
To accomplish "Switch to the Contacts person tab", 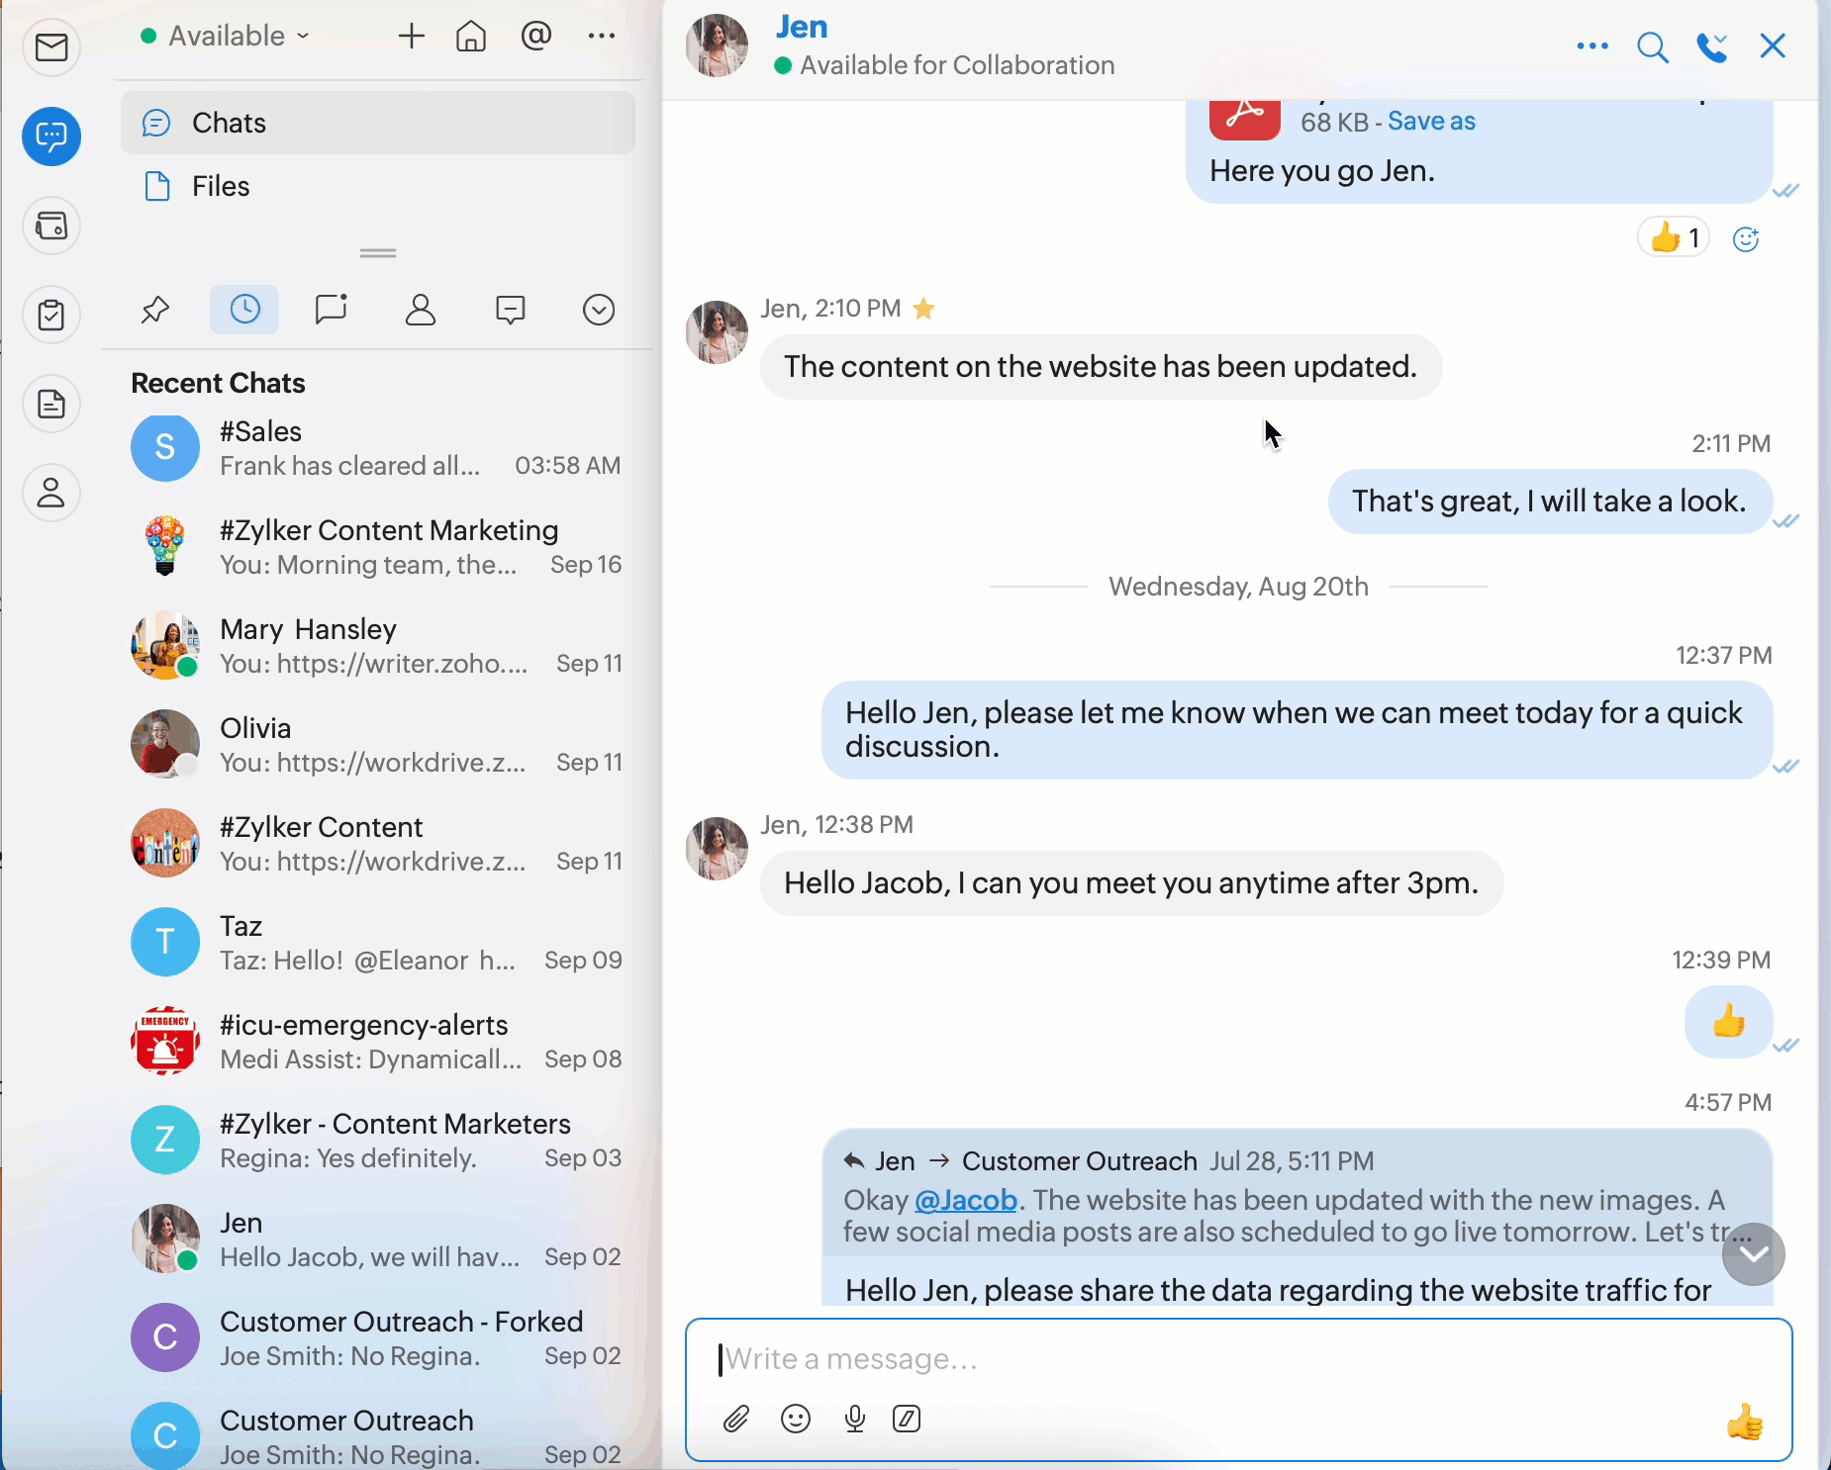I will [421, 310].
